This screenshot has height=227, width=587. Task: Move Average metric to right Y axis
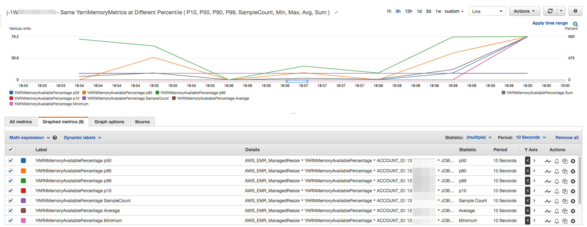pyautogui.click(x=534, y=211)
